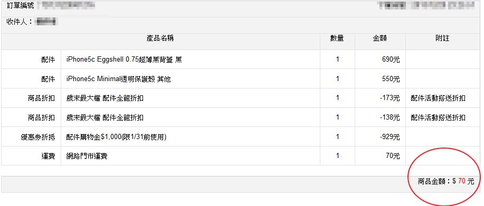Click the -173元 discount amount
Screen dimensions: 484x206
tap(390, 98)
